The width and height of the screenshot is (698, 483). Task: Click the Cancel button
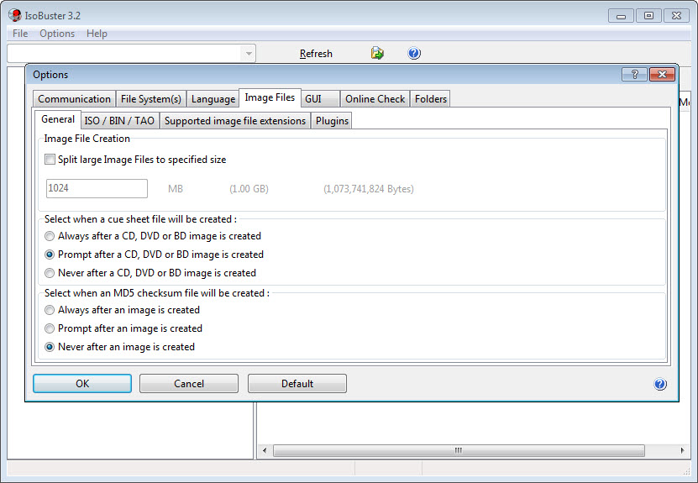(189, 384)
